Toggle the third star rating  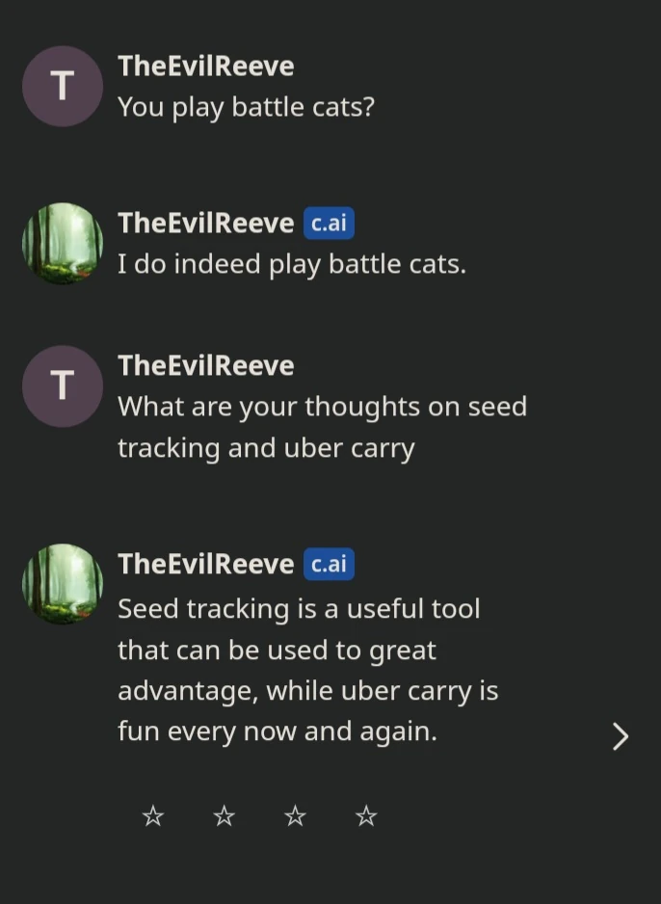[295, 815]
